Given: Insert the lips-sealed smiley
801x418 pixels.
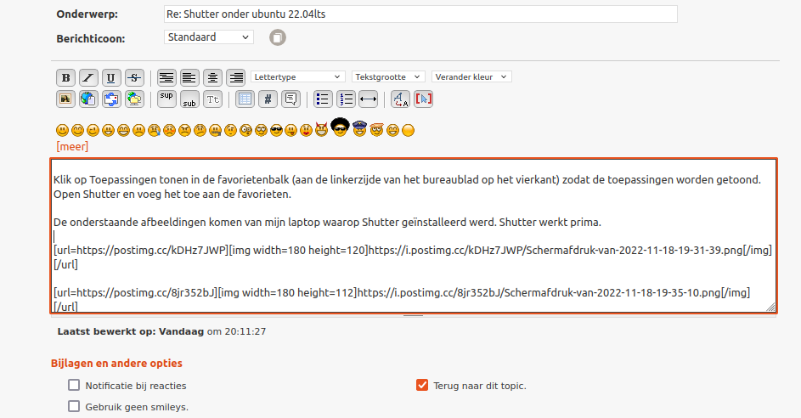Looking at the screenshot, I should (x=215, y=130).
